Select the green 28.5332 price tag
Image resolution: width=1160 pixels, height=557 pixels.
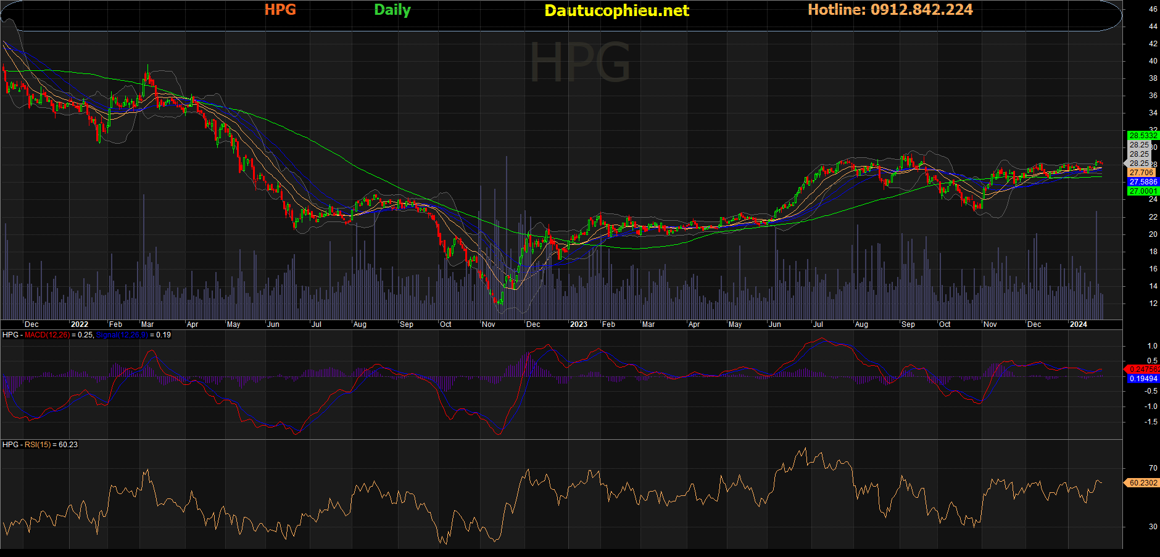[x=1143, y=136]
